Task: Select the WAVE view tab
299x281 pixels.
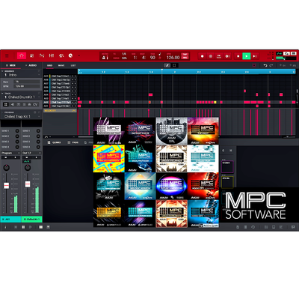Action: 61,65
